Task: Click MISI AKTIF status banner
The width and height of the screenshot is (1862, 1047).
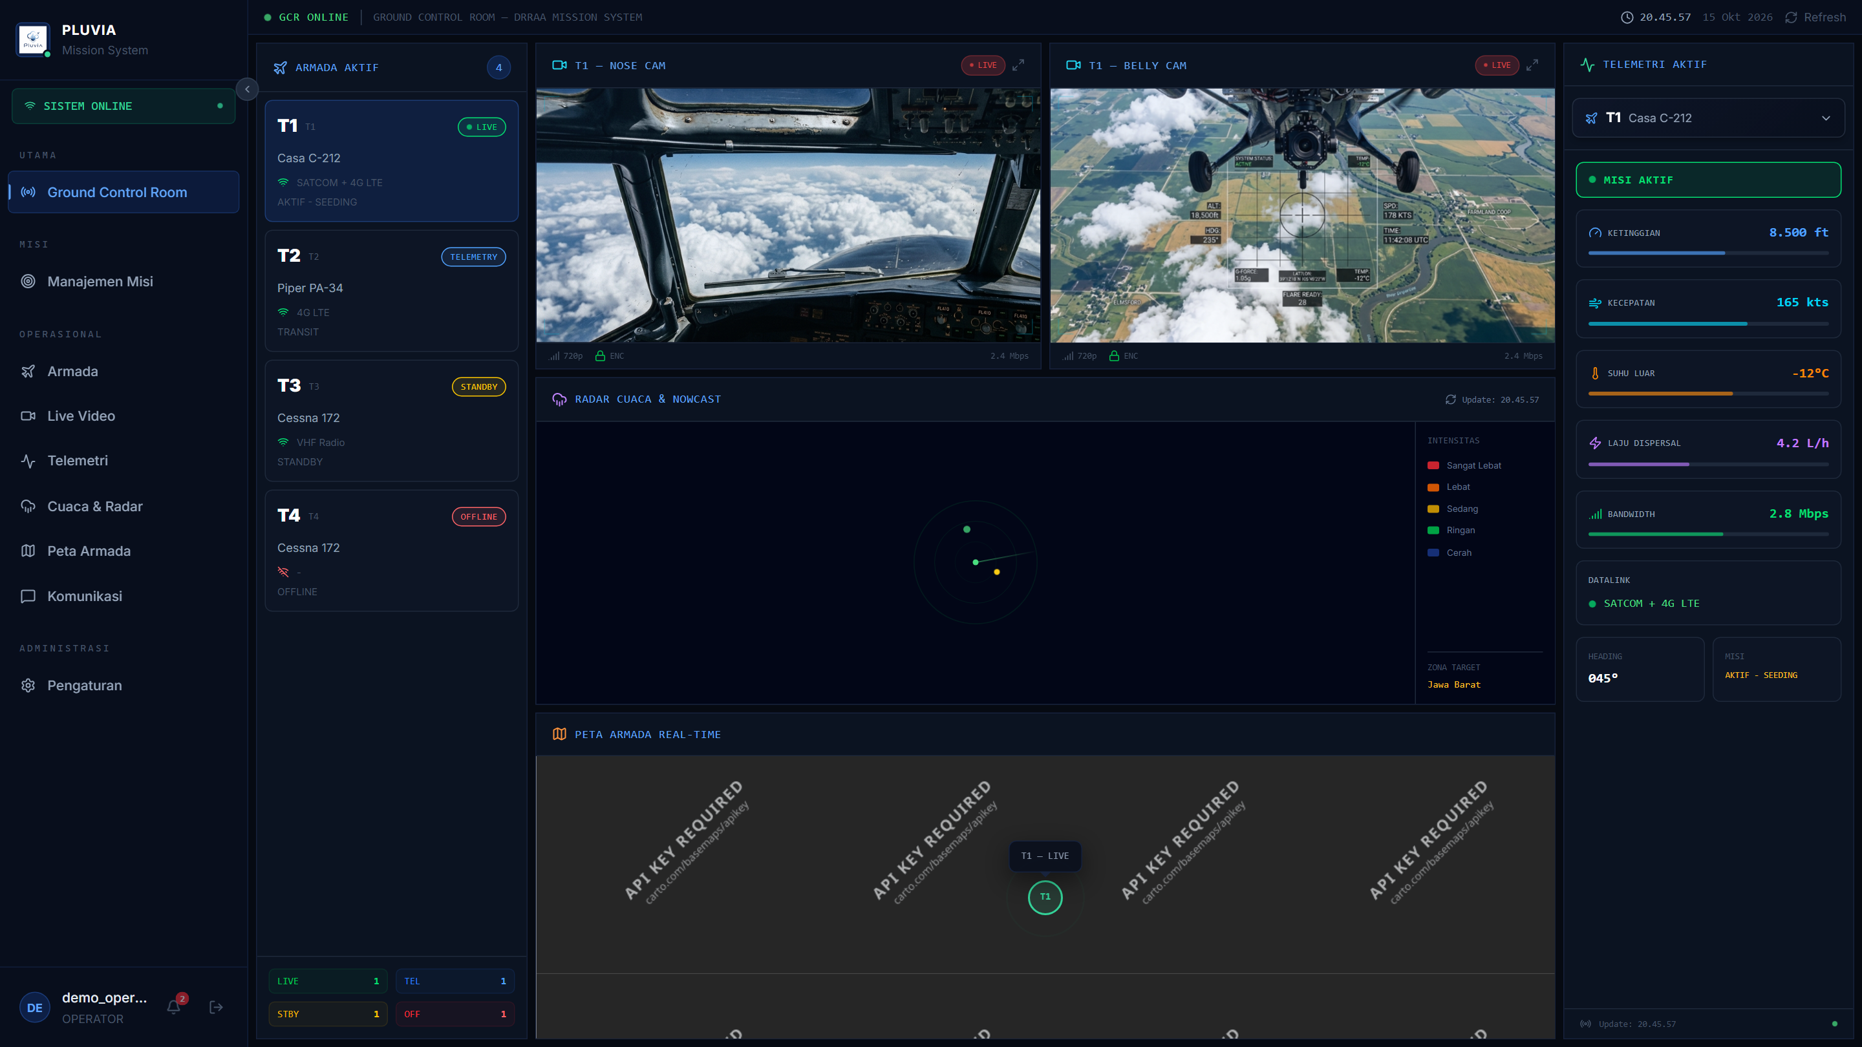Action: [1708, 180]
